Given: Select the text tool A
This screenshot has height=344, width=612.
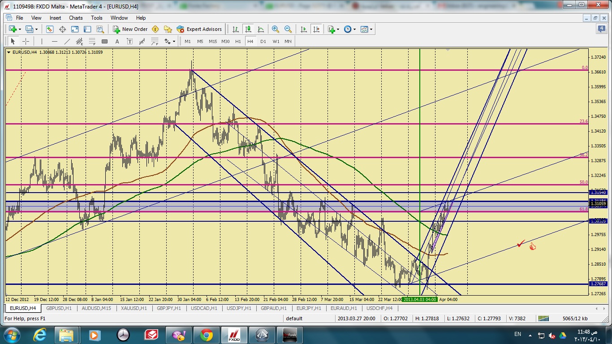Looking at the screenshot, I should 117,41.
